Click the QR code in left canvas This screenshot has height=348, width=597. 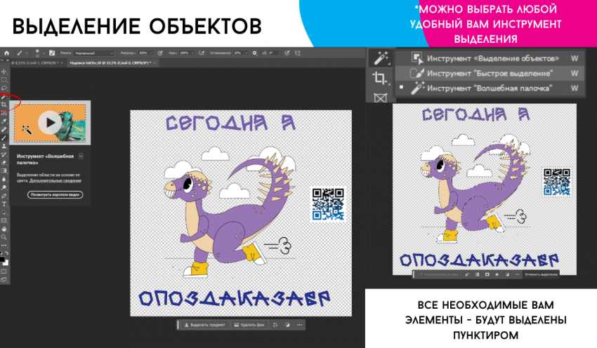[328, 204]
